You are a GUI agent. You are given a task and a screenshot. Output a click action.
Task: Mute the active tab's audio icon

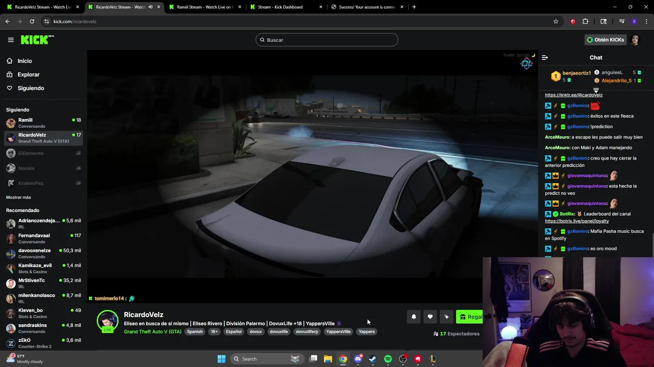tap(150, 7)
